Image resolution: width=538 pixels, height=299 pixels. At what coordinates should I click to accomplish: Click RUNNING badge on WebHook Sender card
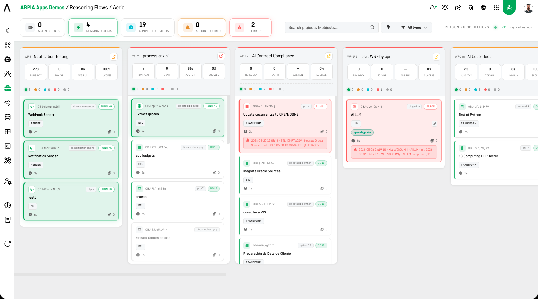(106, 107)
